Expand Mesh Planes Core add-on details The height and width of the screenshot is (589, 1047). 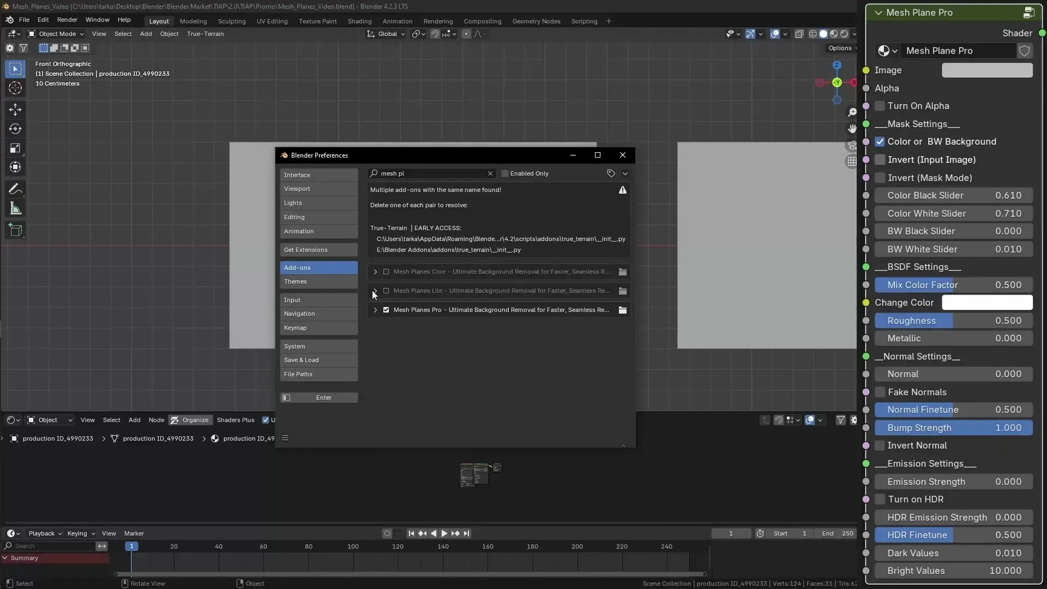click(375, 272)
